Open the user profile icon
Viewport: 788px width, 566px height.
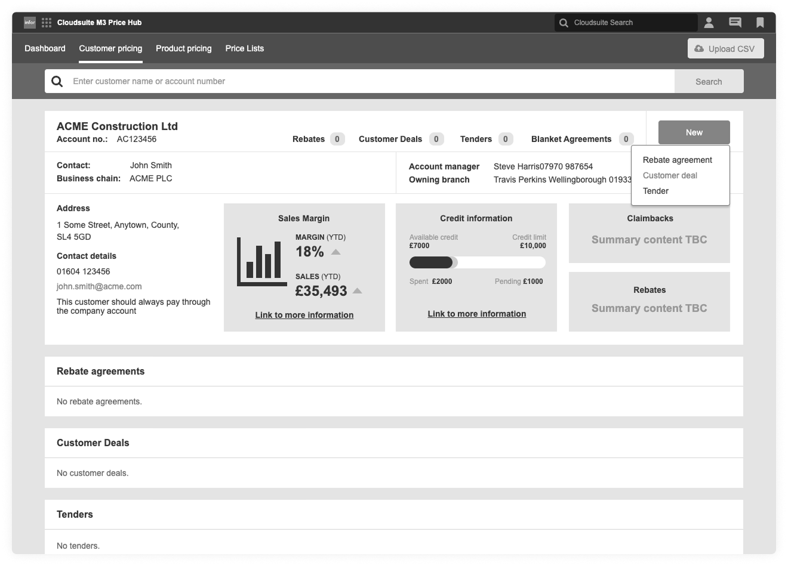pos(709,23)
